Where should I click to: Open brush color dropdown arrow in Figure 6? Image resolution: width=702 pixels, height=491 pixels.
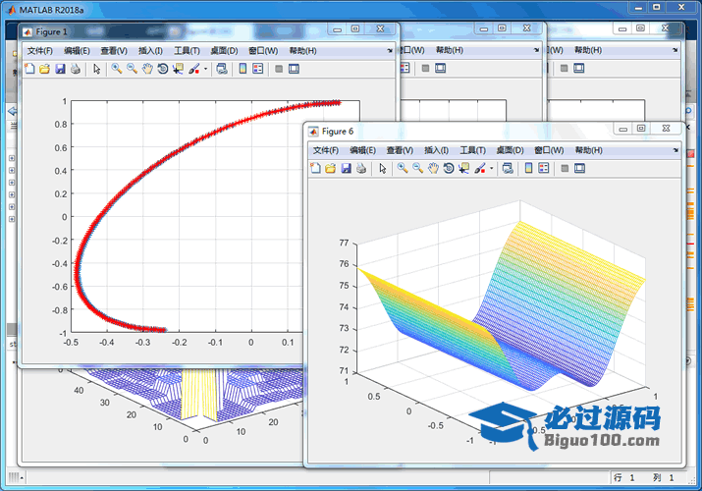click(492, 170)
